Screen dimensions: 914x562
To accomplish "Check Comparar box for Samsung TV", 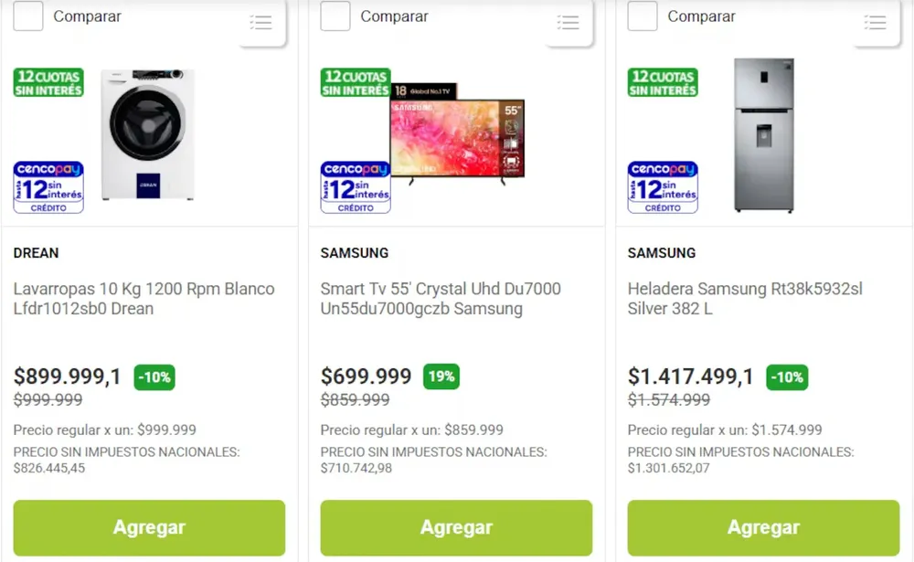I will 335,16.
